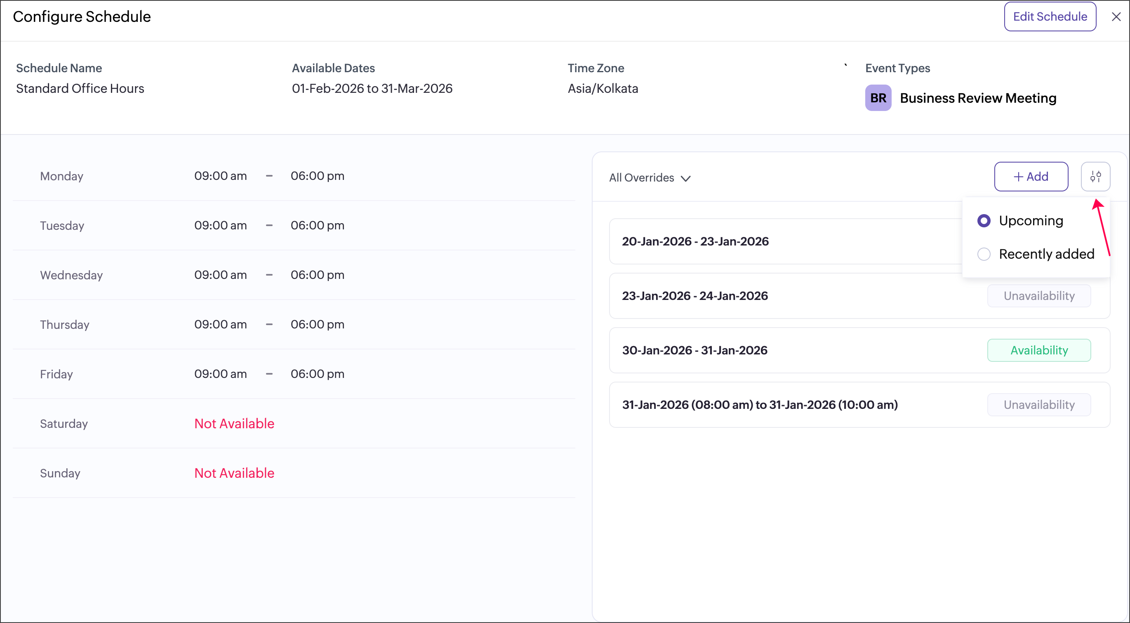Viewport: 1130px width, 623px height.
Task: Open the 20-Jan-2026 - 23-Jan-2026 override
Action: [x=695, y=241]
